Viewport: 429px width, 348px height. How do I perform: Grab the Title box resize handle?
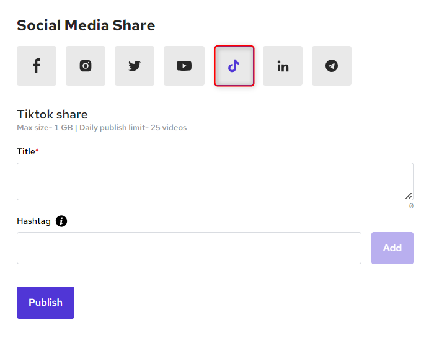409,195
